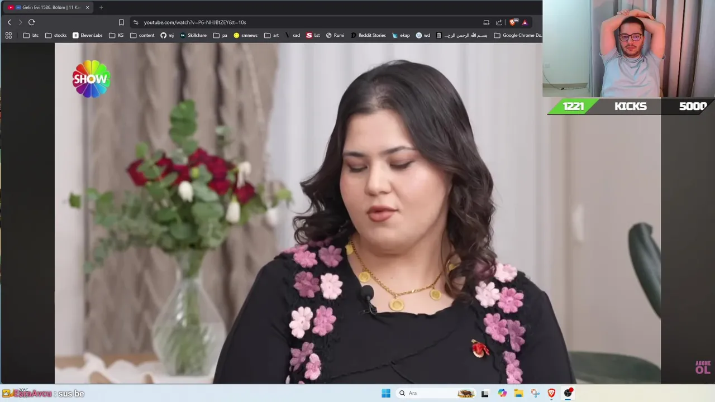Open OBS Studio from the taskbar
The height and width of the screenshot is (402, 715).
568,393
